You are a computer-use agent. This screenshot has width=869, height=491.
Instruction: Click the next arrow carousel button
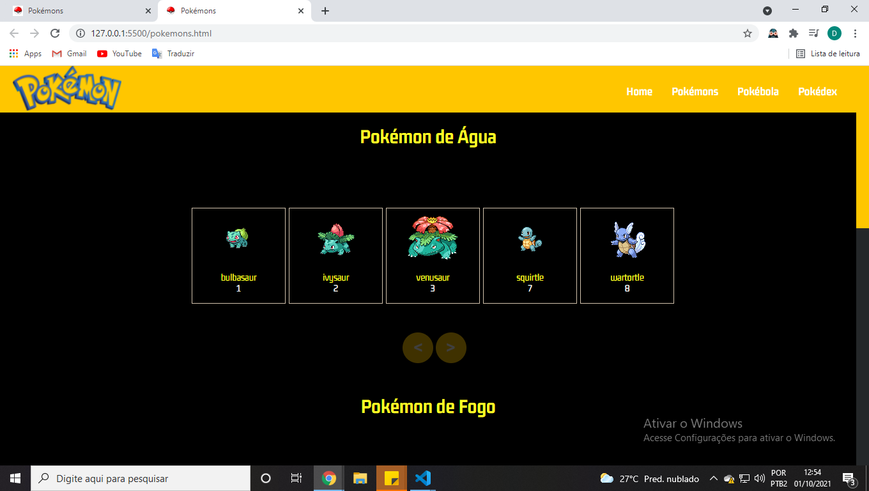tap(451, 348)
